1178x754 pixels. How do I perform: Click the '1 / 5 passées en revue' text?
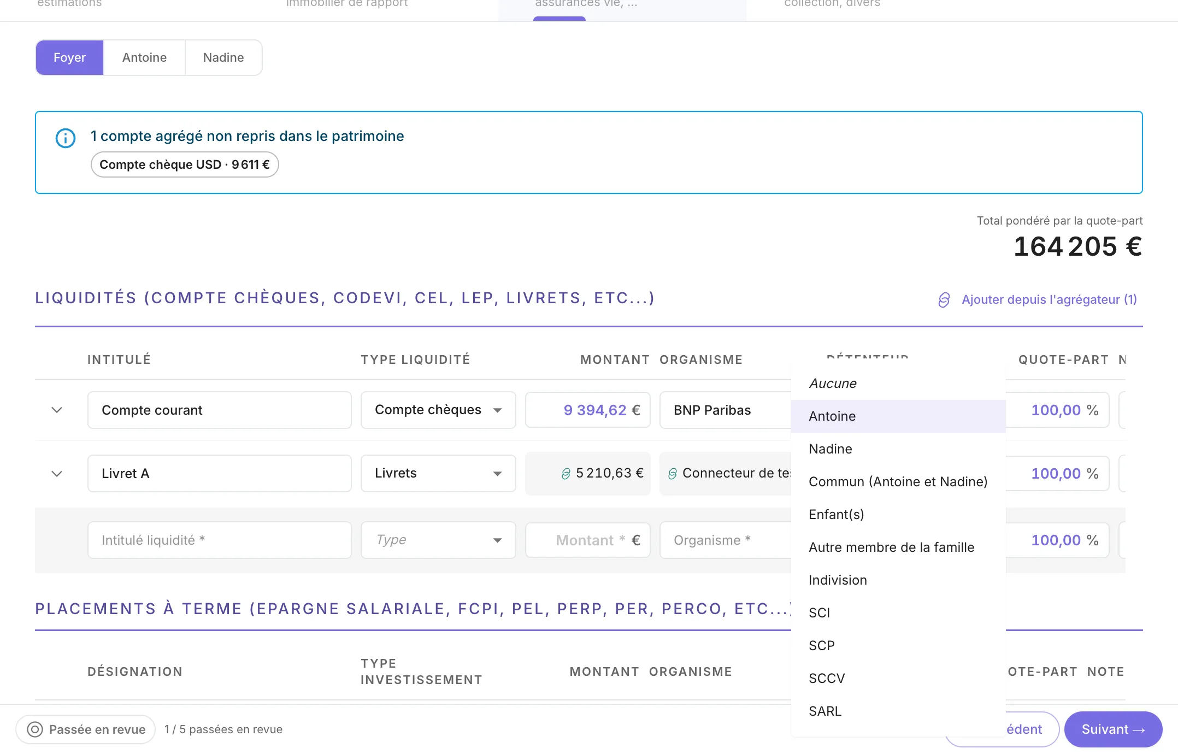(223, 729)
